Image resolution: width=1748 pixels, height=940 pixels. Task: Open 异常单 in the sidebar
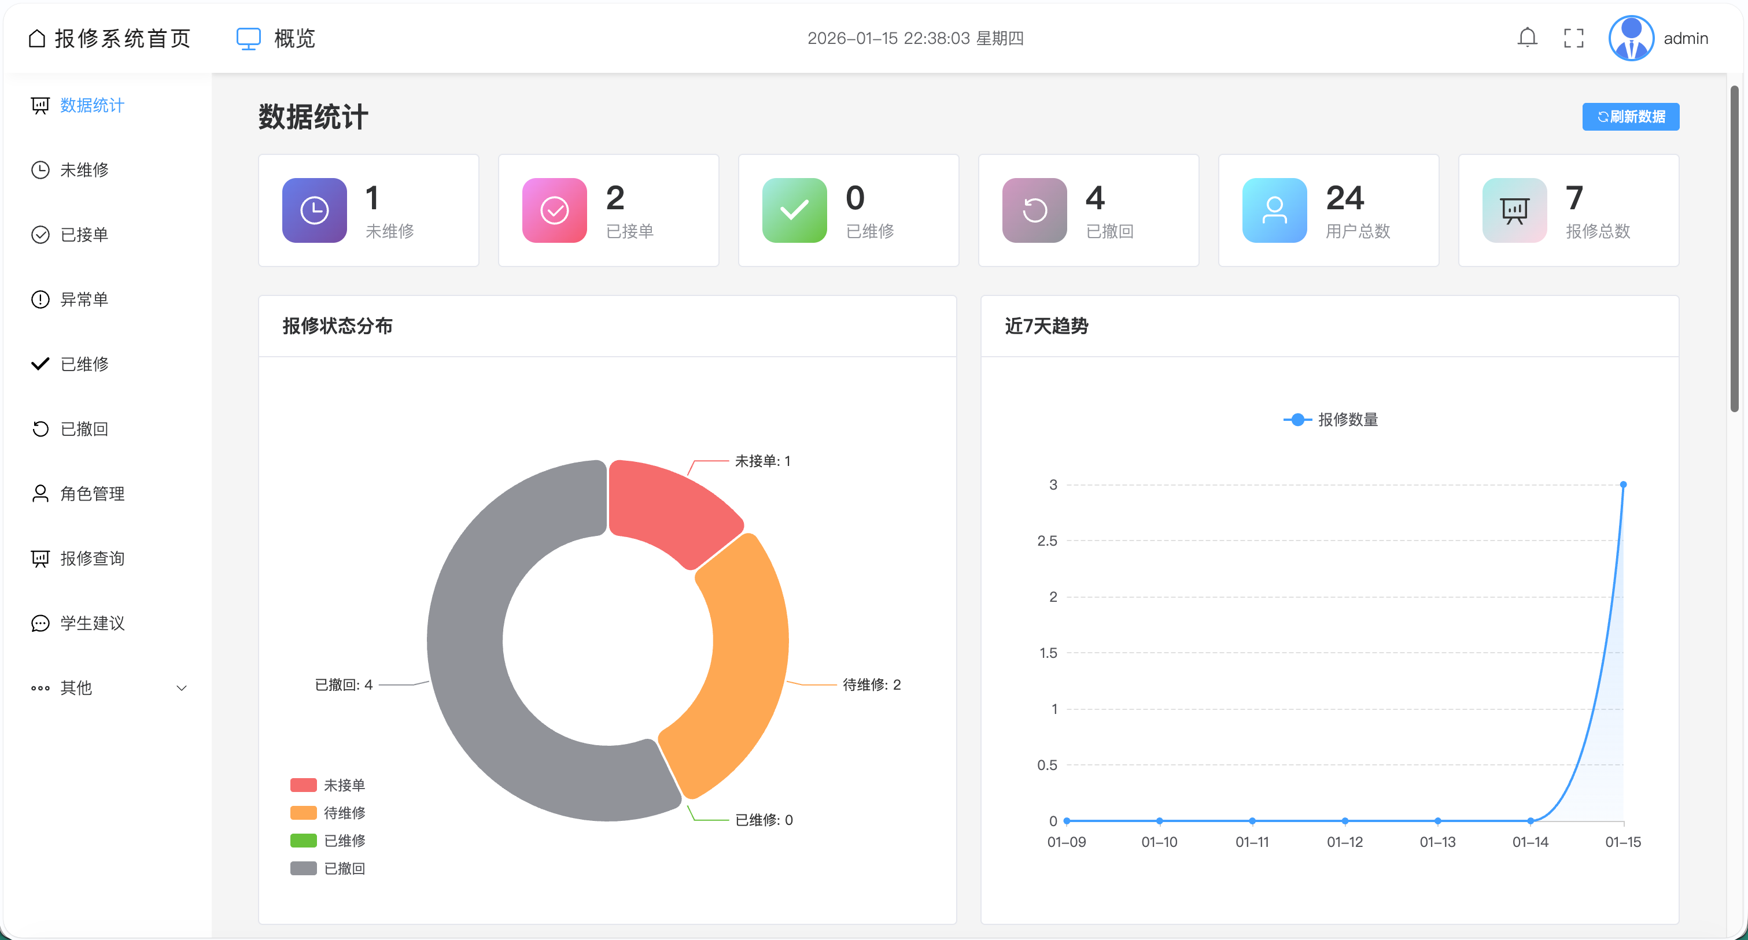[84, 299]
